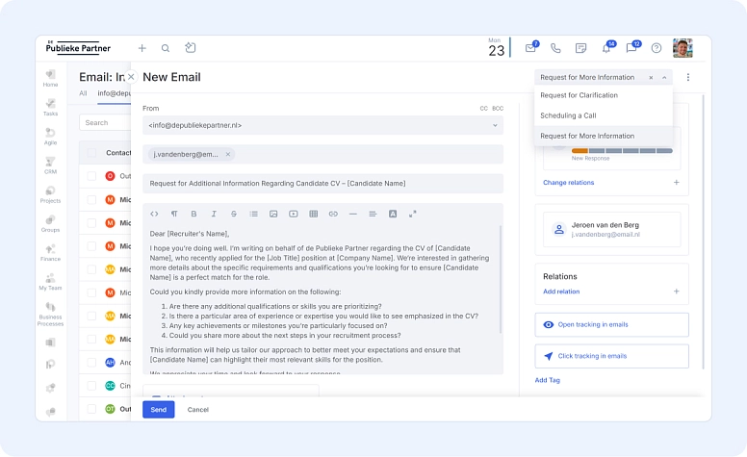This screenshot has width=747, height=457.
Task: Open Groups in the sidebar
Action: 50,223
